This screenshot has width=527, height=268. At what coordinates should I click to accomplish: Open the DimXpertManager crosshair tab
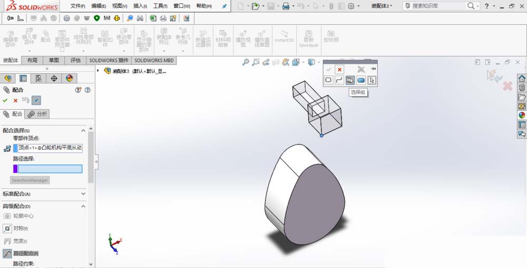pyautogui.click(x=54, y=79)
